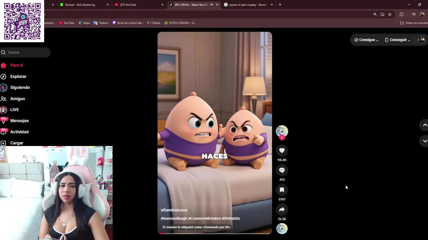The image size is (428, 240).
Task: Close the queen of pain cosplay tab
Action: 272,5
